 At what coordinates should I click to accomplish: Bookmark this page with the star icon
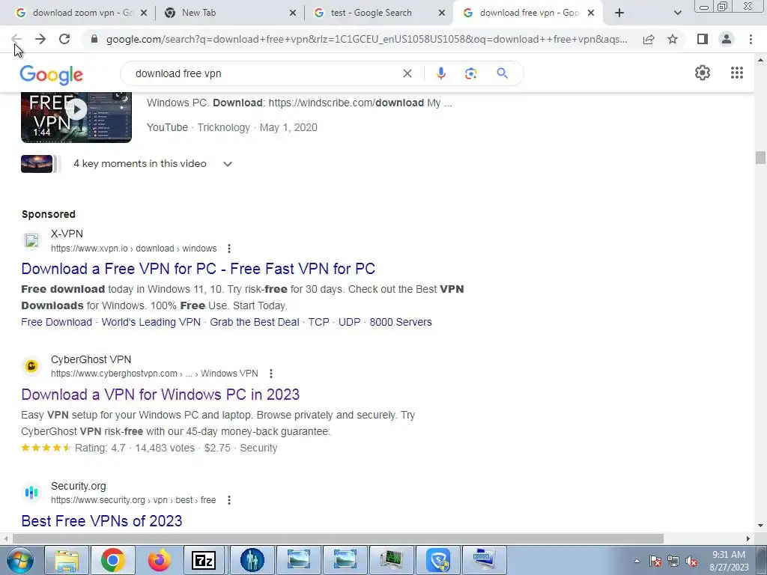[x=673, y=39]
